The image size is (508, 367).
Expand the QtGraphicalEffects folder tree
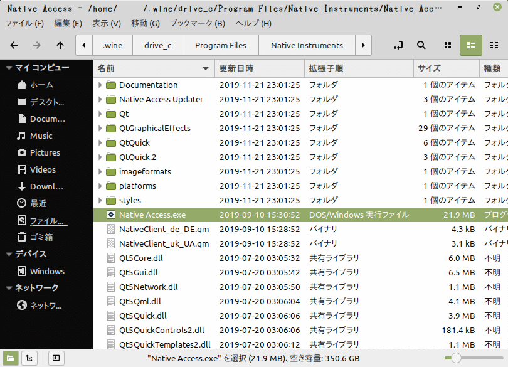pos(100,128)
